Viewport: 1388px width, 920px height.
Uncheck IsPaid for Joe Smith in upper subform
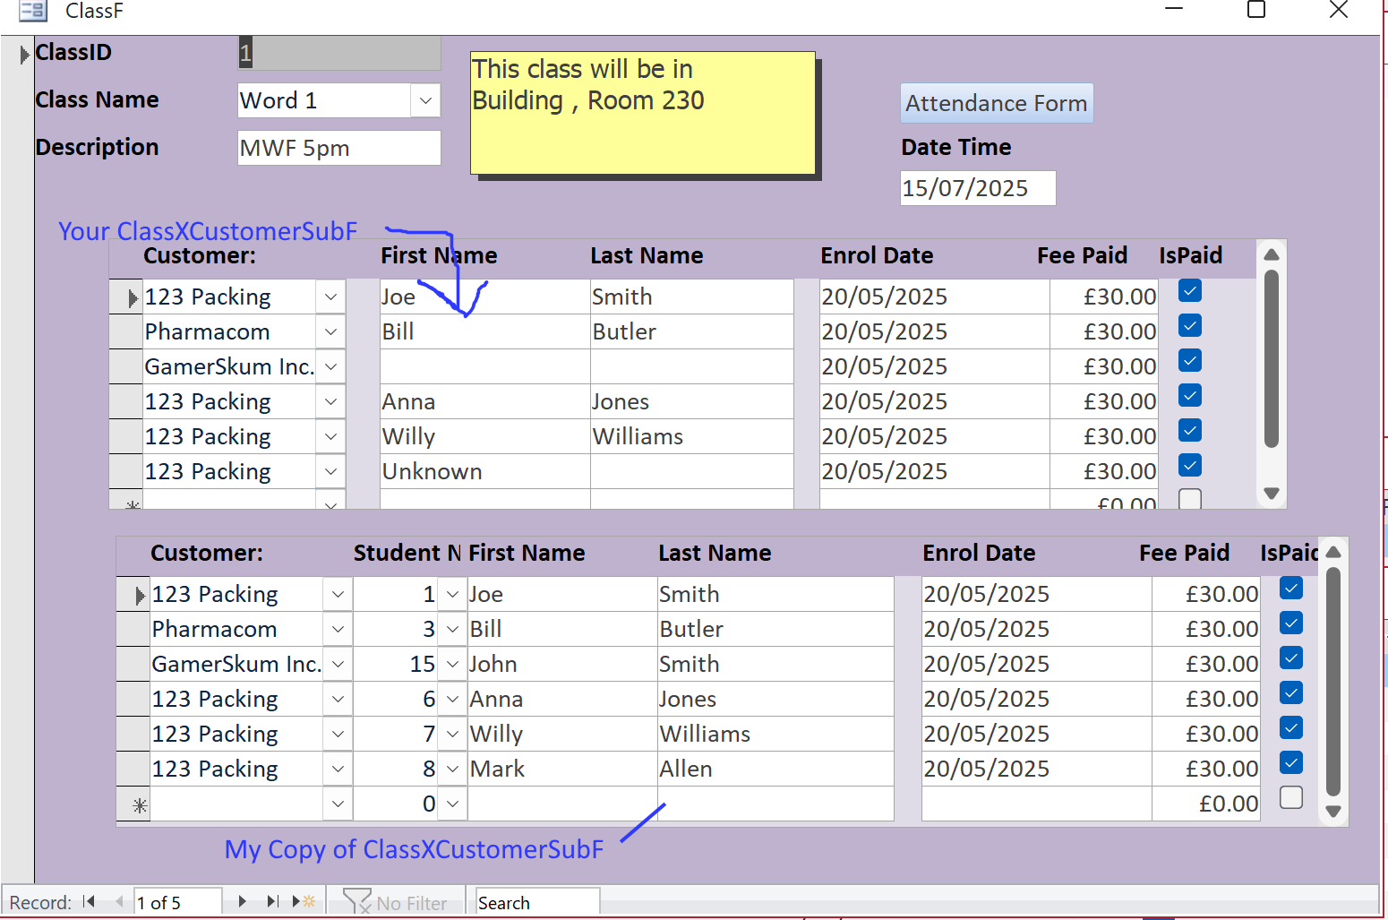[1189, 291]
